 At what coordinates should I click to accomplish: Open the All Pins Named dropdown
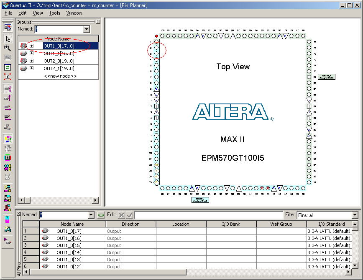point(91,215)
